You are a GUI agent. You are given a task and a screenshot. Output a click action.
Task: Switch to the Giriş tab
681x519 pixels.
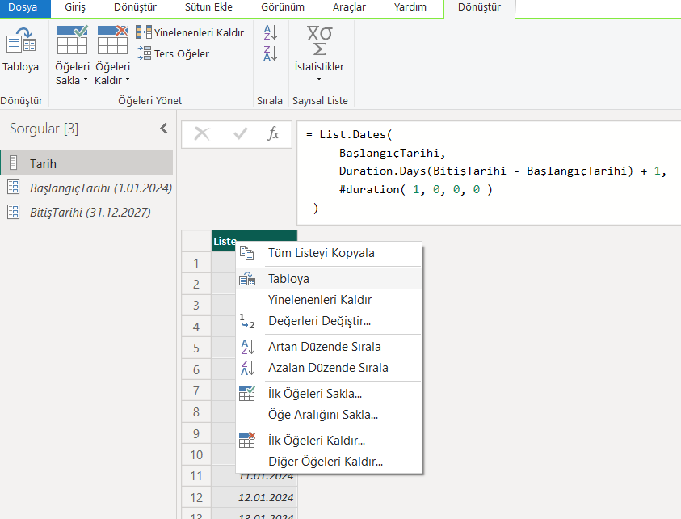(x=75, y=7)
